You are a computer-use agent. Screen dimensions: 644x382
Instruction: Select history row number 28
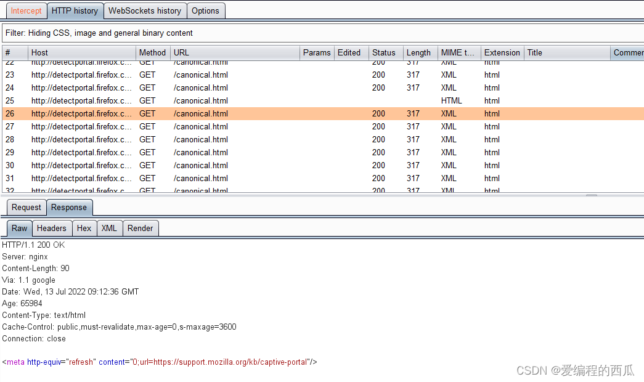tap(323, 140)
